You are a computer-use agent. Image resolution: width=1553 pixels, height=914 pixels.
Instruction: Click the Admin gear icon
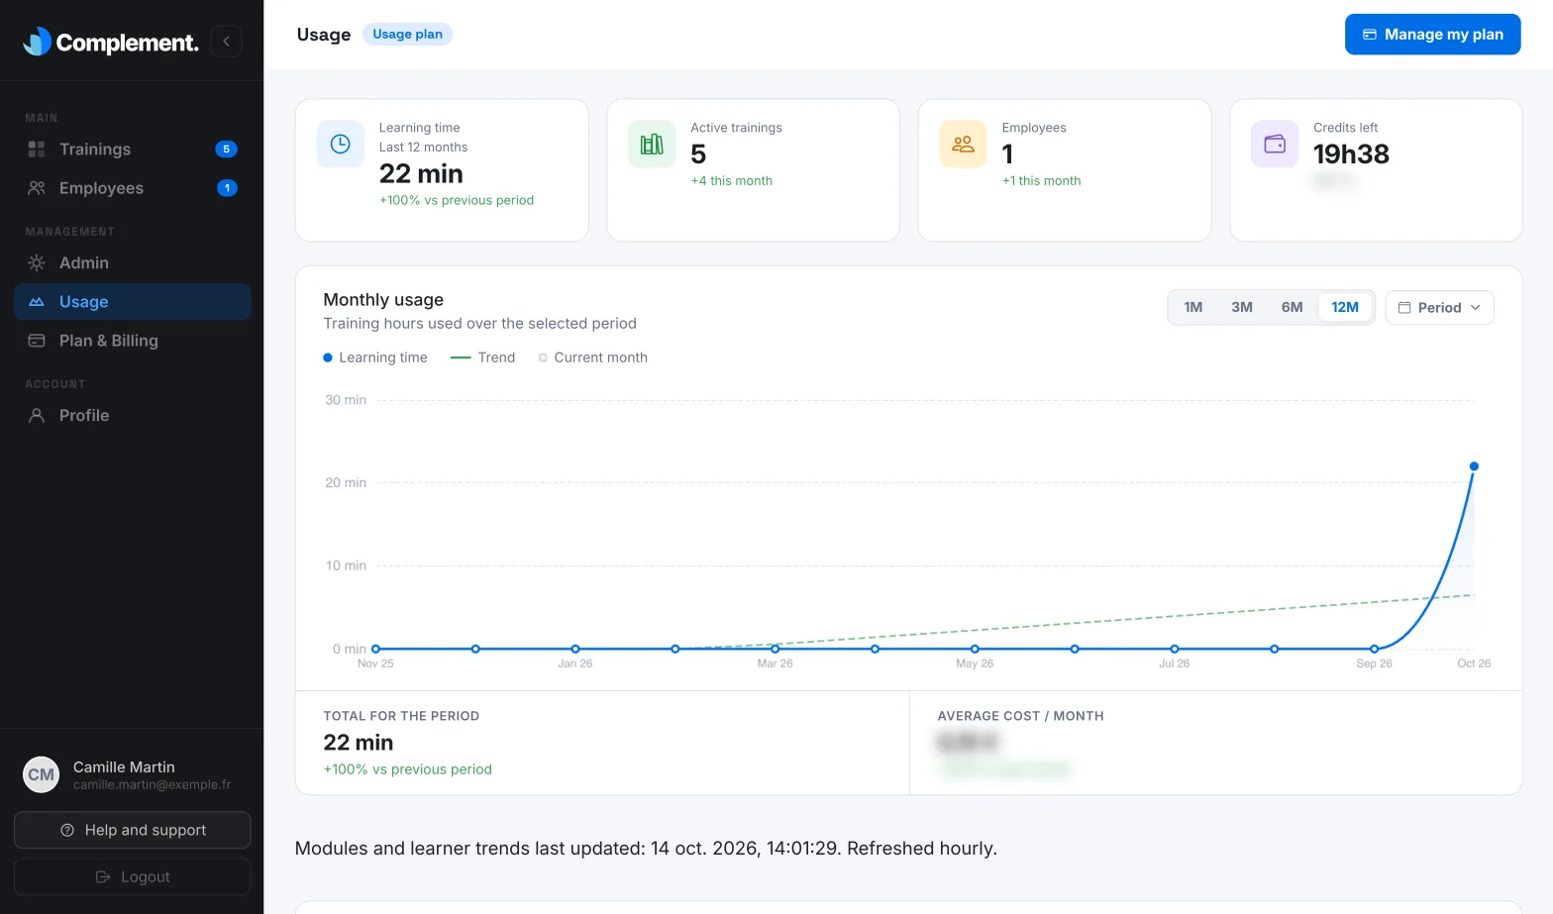click(x=37, y=263)
